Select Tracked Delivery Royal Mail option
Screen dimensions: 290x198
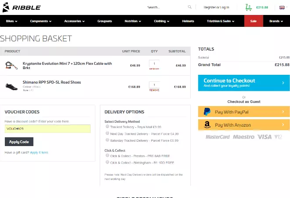click(107, 126)
